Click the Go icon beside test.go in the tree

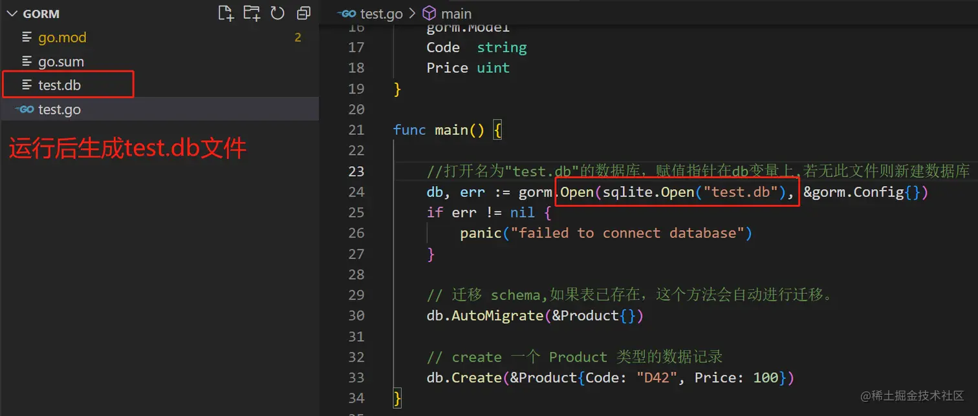[25, 110]
